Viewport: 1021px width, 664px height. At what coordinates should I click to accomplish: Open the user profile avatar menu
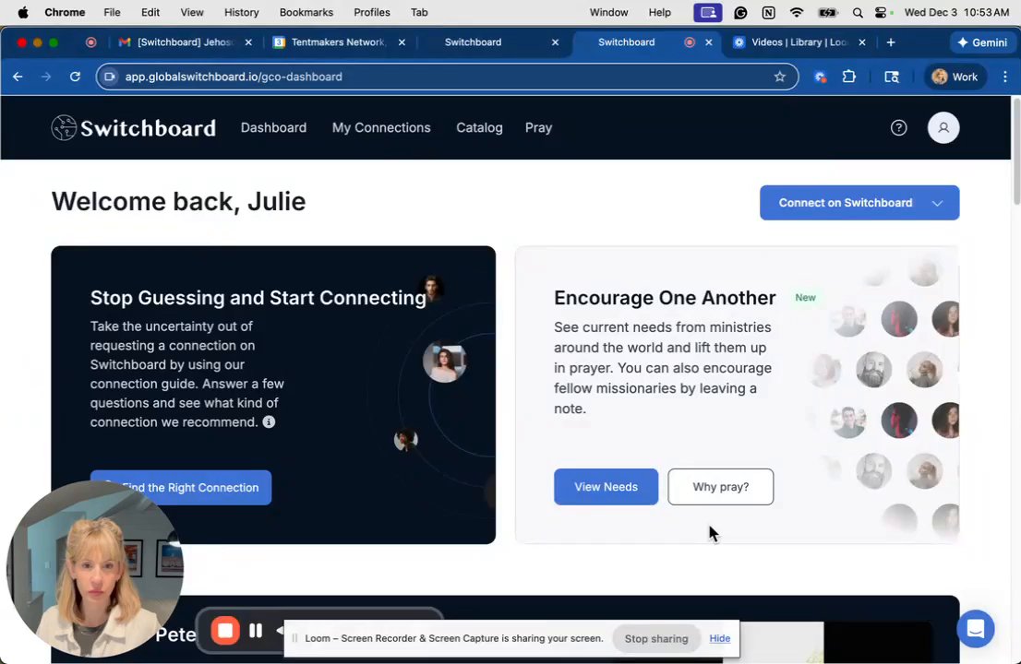[x=943, y=127]
